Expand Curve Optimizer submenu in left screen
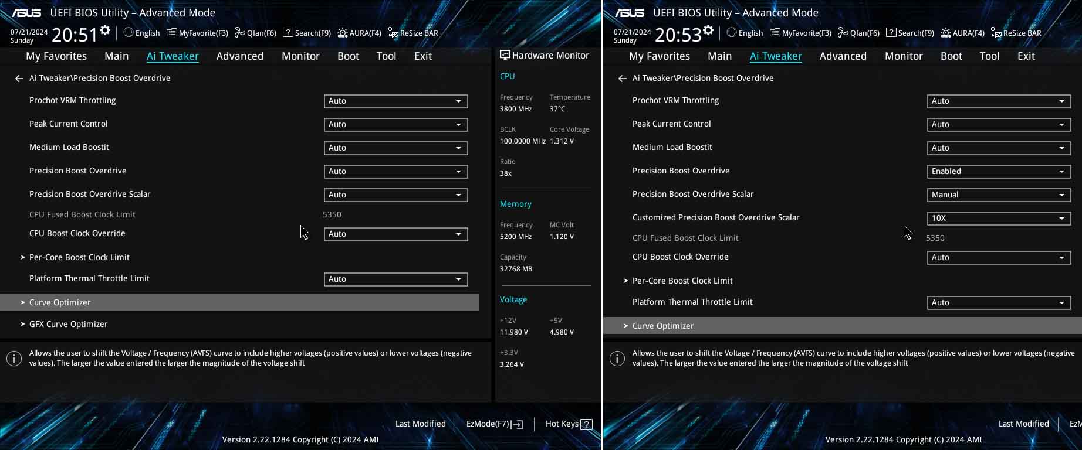 point(239,302)
